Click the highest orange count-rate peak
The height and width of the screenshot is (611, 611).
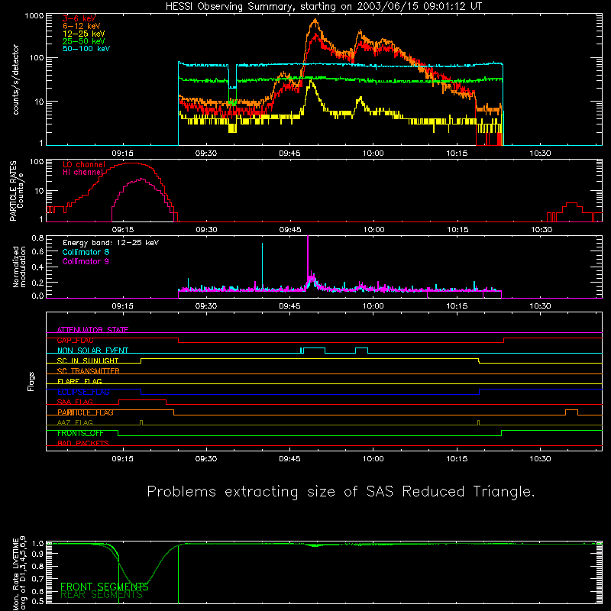(315, 21)
